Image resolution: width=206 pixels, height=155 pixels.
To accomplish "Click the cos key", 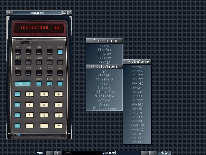I will point(50,62).
